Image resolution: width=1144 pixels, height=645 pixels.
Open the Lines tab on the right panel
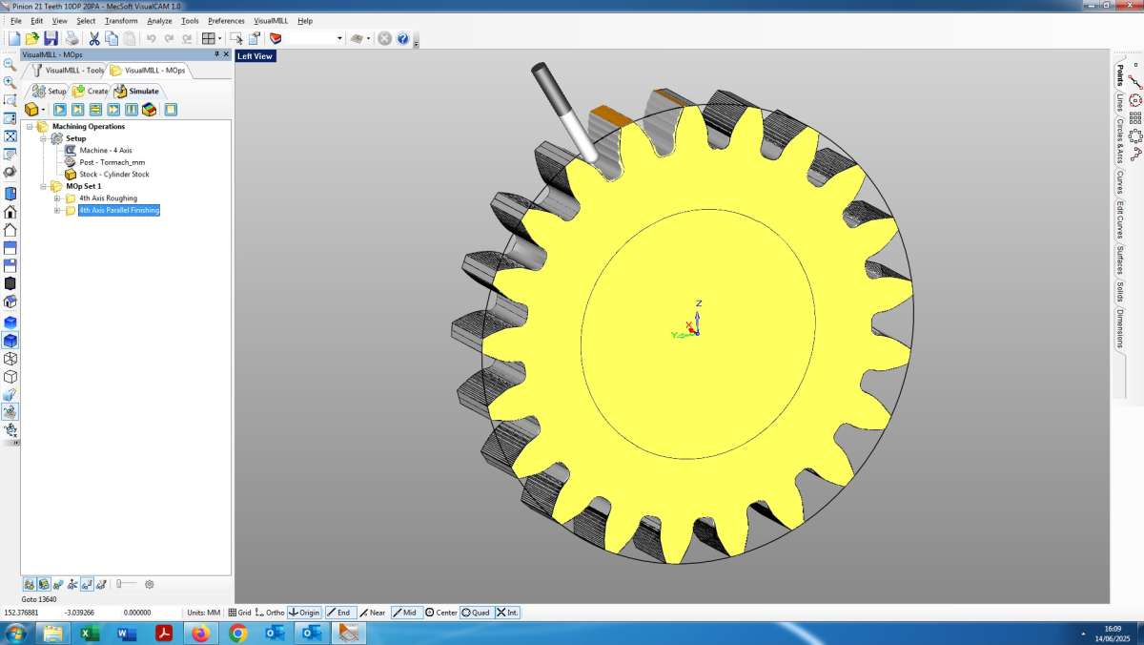[x=1119, y=102]
